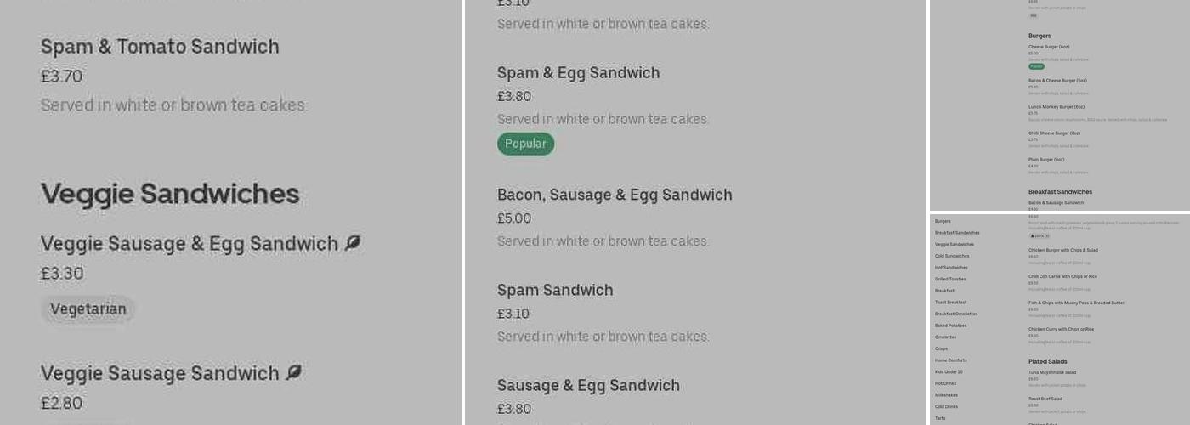
Task: Select the Spam Sandwich menu item
Action: [x=555, y=290]
